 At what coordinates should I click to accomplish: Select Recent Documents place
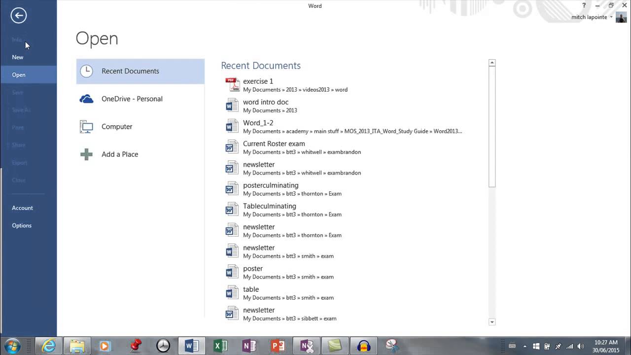[140, 71]
